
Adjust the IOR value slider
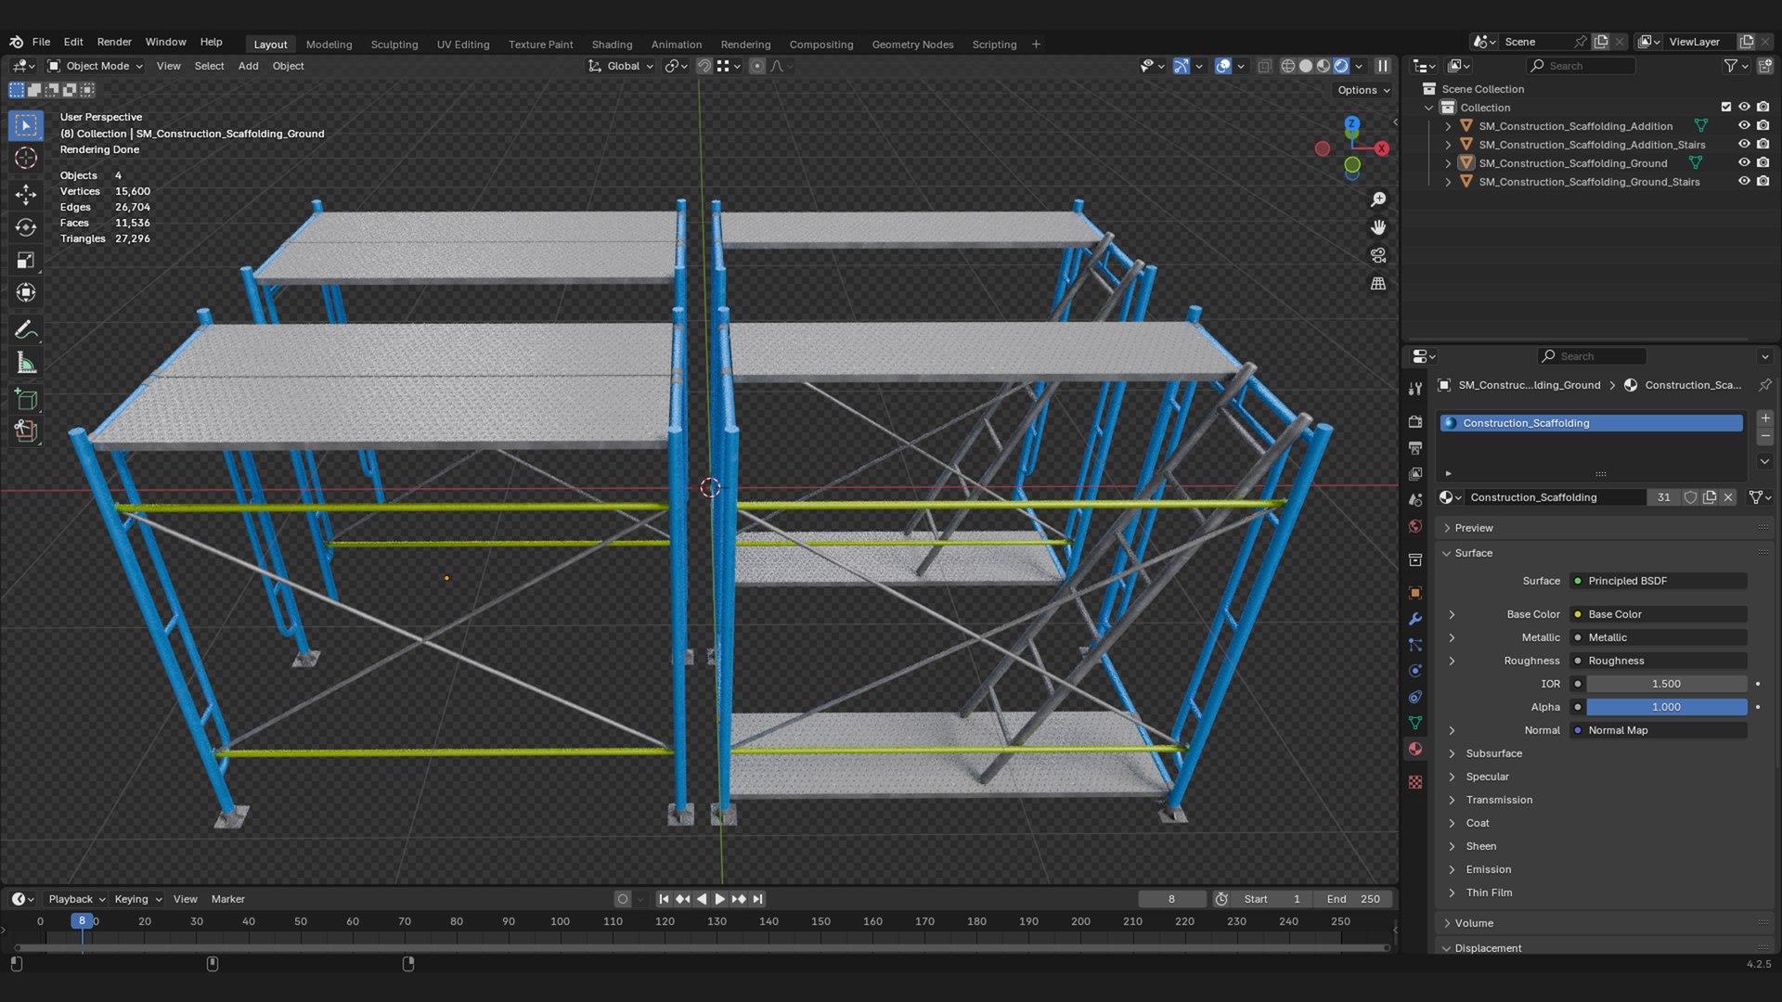tap(1666, 684)
